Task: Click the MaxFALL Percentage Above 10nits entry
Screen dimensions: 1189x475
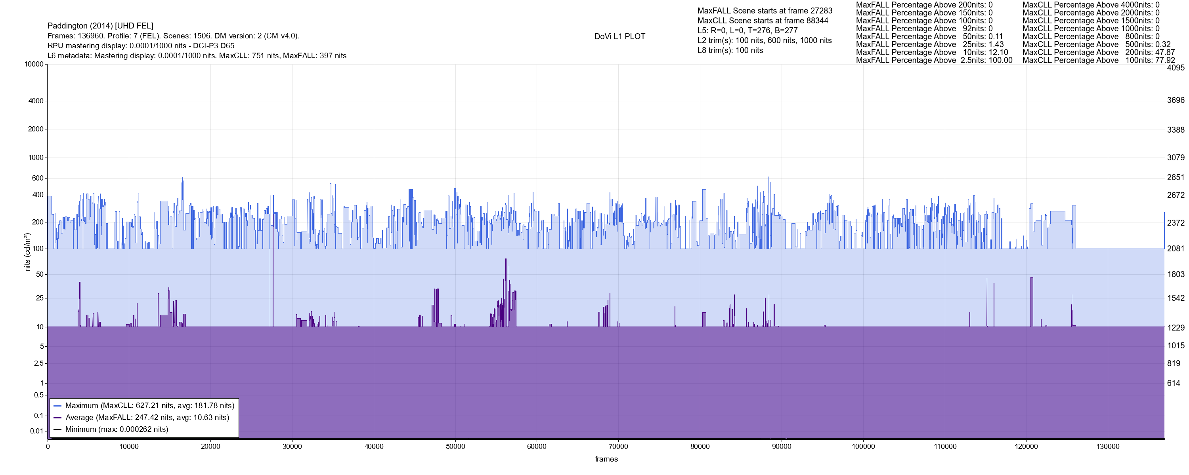Action: coord(931,53)
